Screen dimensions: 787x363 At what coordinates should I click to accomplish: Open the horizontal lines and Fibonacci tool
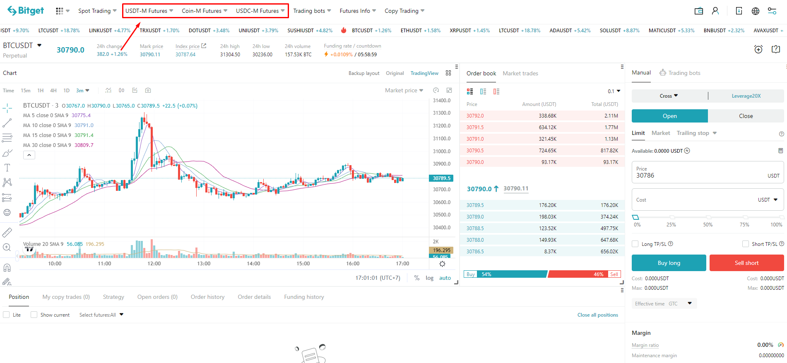click(7, 138)
